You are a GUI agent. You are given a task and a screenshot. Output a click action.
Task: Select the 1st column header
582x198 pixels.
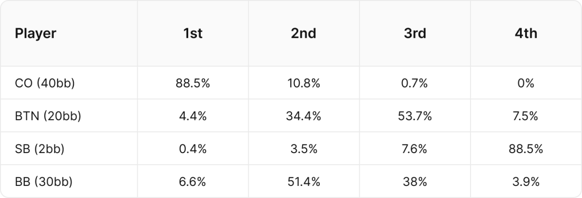[193, 33]
